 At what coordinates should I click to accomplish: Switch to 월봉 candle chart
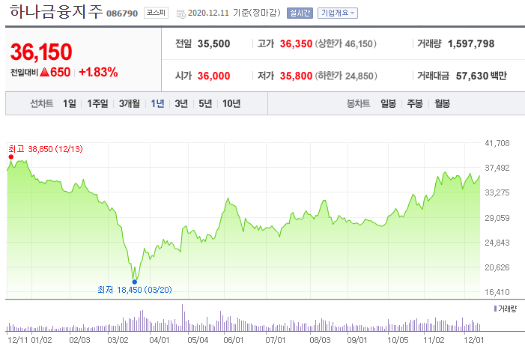click(x=443, y=103)
